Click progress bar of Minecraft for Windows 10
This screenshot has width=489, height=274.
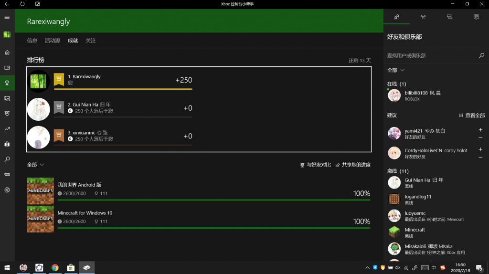[214, 228]
